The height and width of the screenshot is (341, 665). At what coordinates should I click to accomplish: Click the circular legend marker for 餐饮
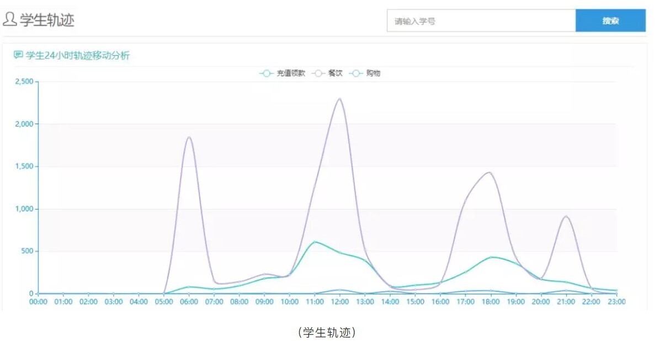[318, 72]
